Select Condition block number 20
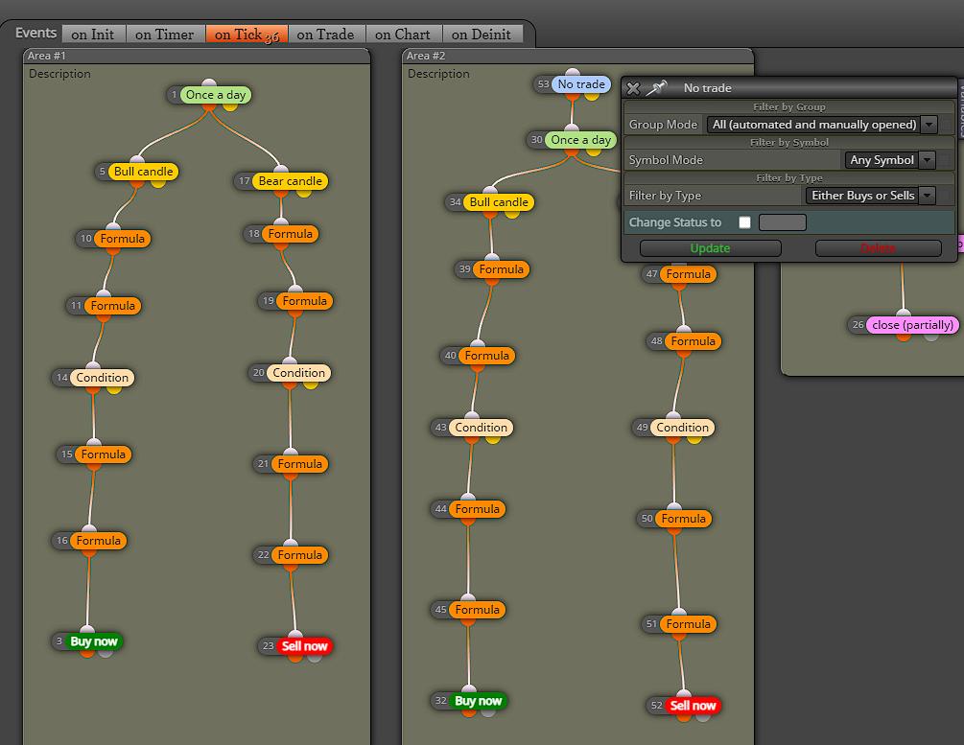Image resolution: width=964 pixels, height=745 pixels. (298, 373)
